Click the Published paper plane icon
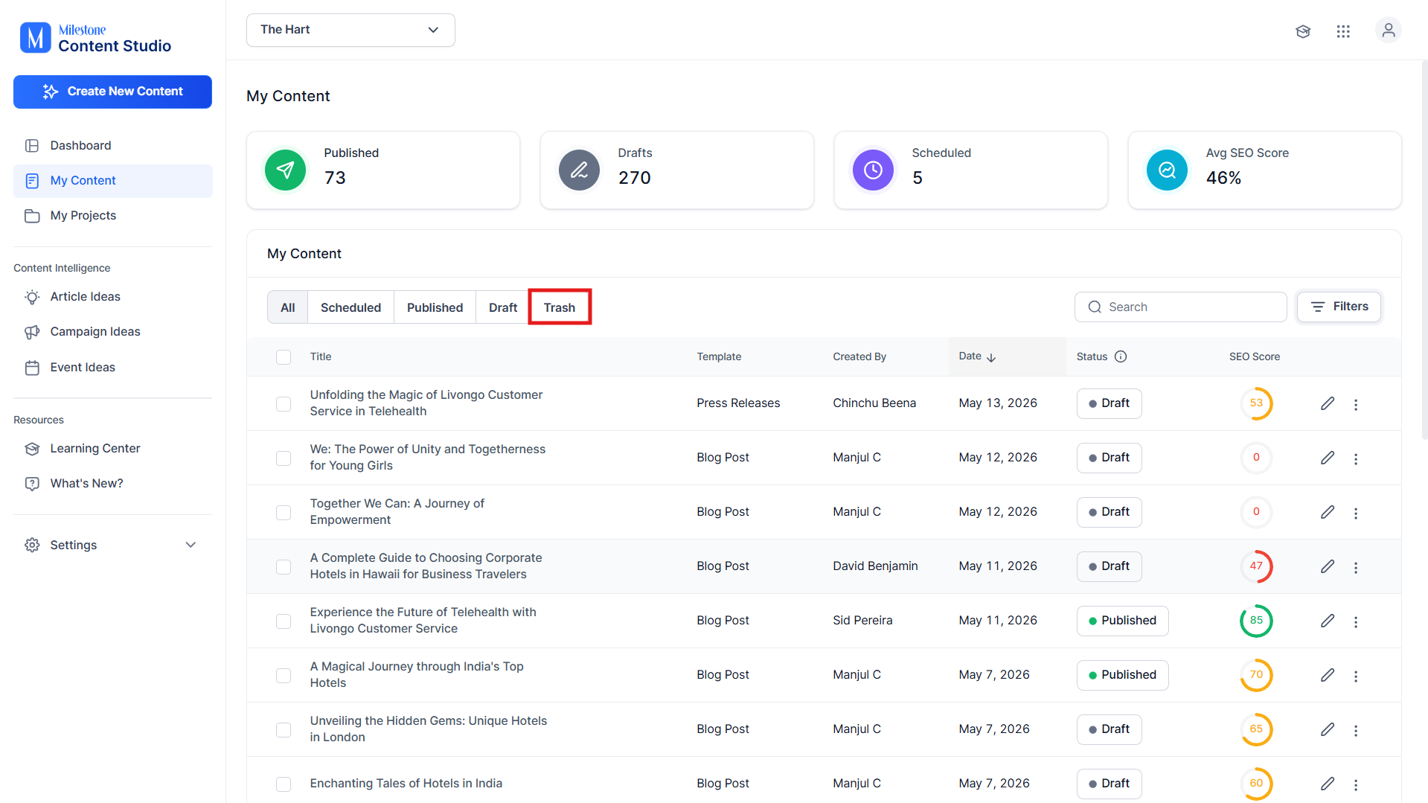Viewport: 1428px width, 803px height. click(x=285, y=170)
